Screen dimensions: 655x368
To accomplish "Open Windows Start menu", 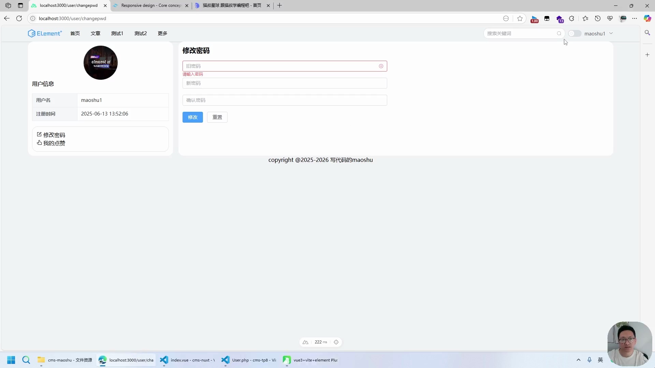I will pos(11,360).
